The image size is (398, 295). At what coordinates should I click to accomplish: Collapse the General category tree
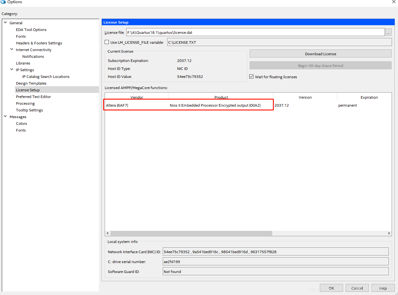[x=5, y=23]
